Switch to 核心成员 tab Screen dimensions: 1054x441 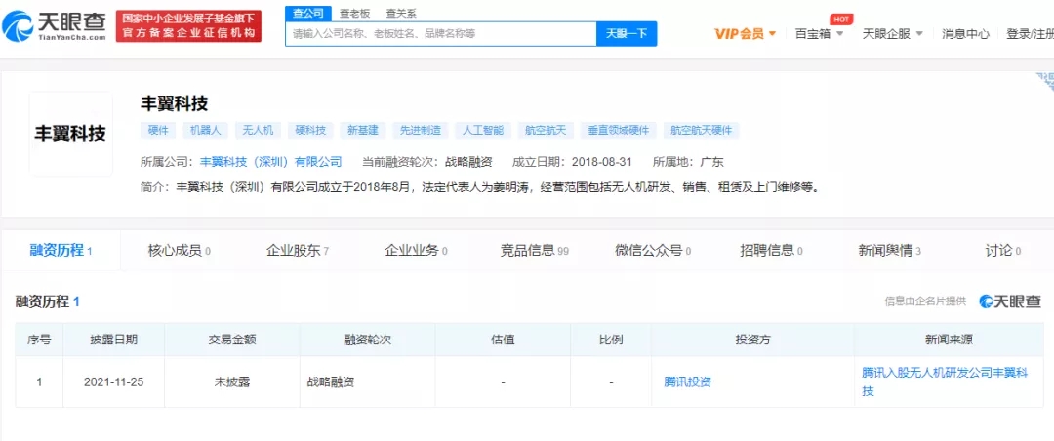click(179, 251)
